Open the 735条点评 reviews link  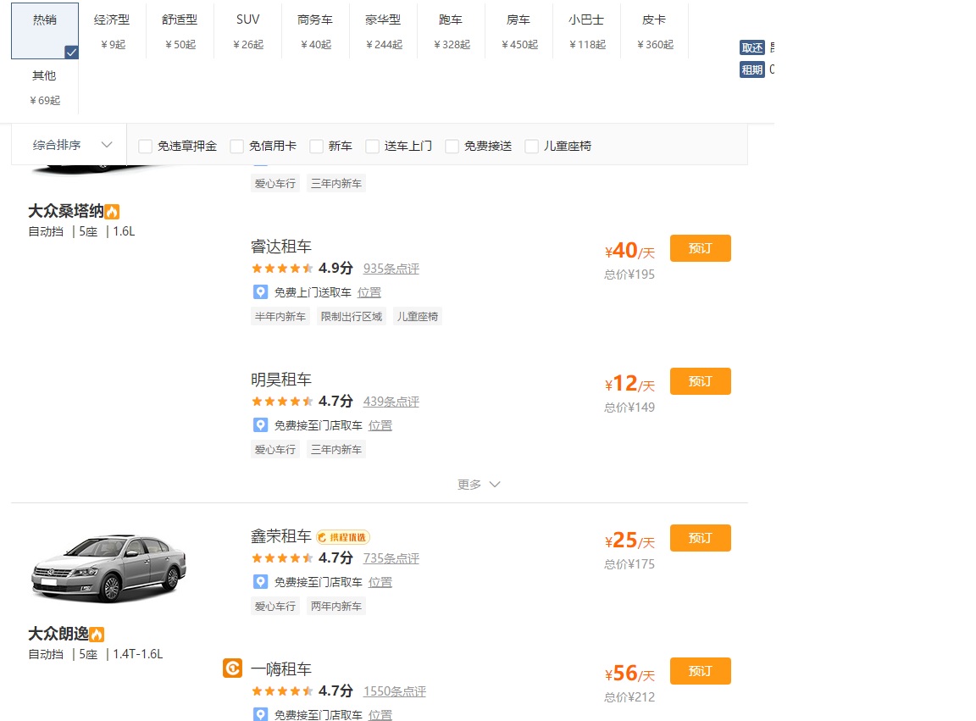click(x=391, y=558)
